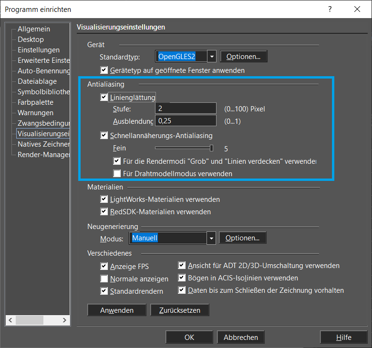Open the Farbpalette settings page

pos(35,102)
